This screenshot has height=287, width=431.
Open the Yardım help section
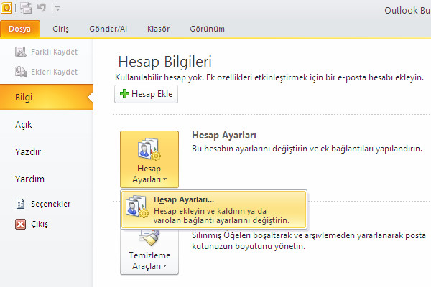pos(29,179)
